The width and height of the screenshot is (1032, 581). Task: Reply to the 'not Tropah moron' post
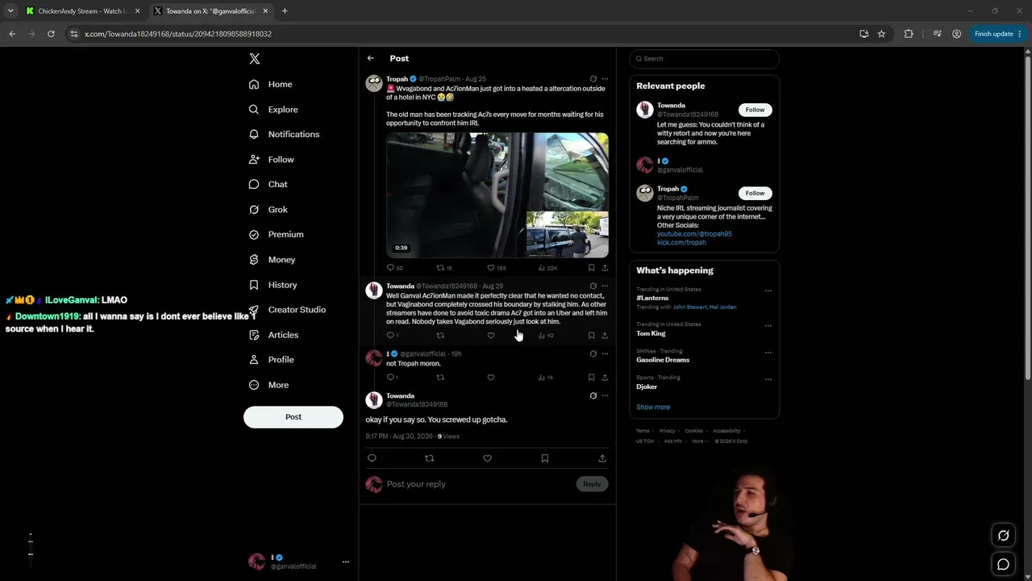click(x=390, y=378)
